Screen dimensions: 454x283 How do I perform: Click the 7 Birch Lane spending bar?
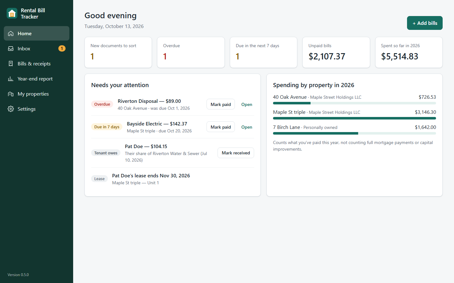354,133
